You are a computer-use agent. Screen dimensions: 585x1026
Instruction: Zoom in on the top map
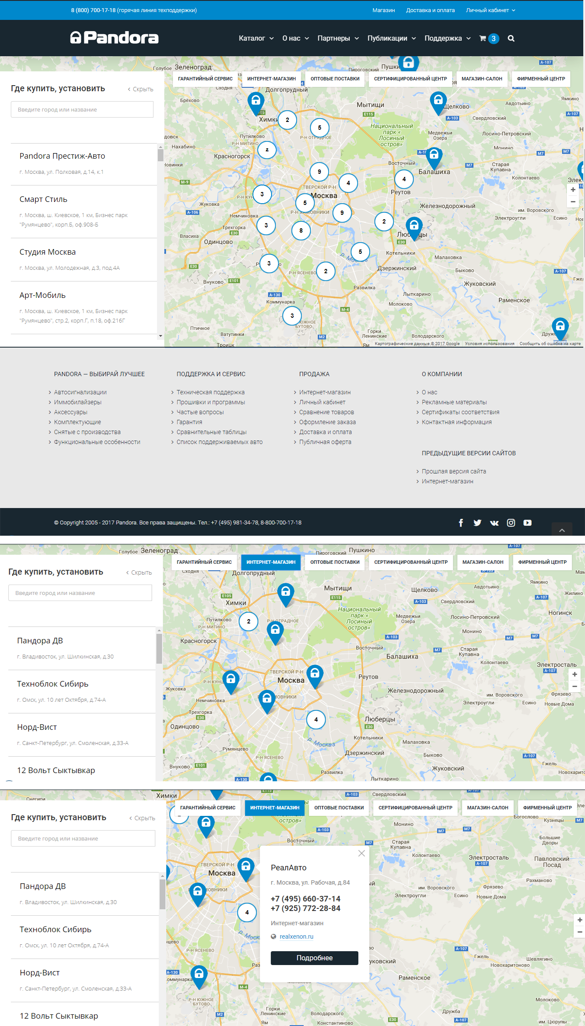[573, 190]
